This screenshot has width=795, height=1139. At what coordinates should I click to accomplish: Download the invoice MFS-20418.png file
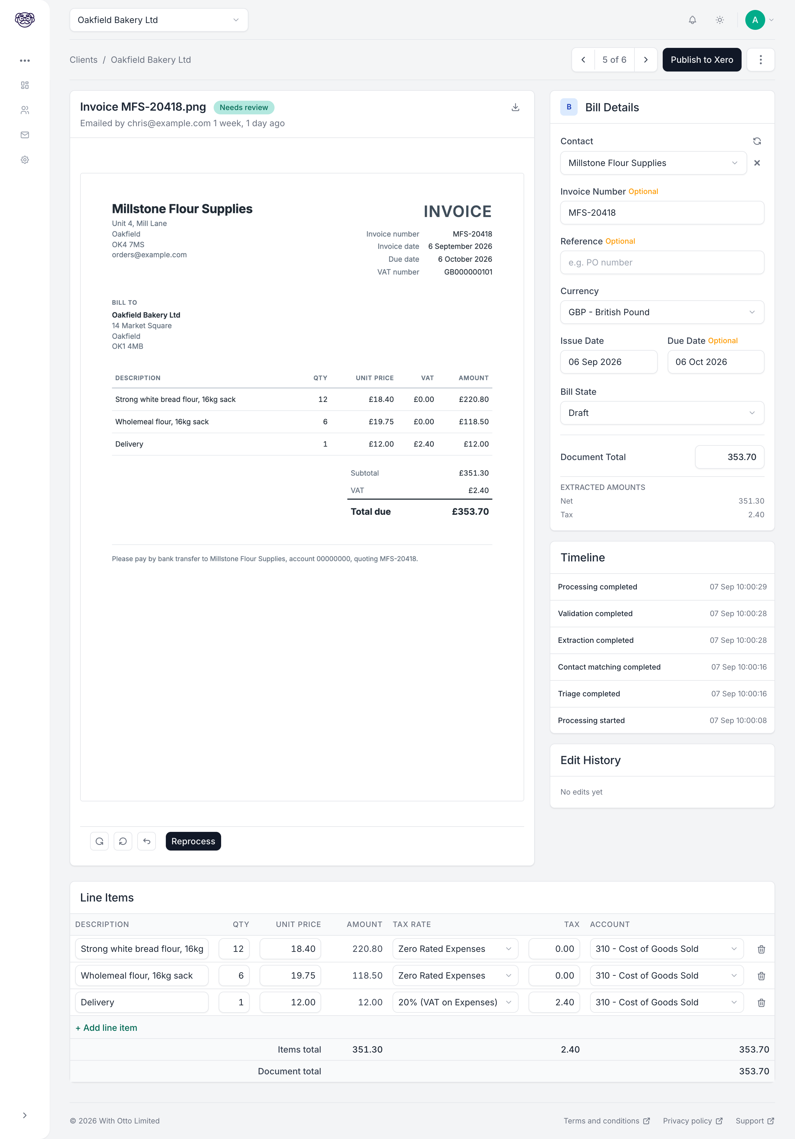pyautogui.click(x=516, y=107)
